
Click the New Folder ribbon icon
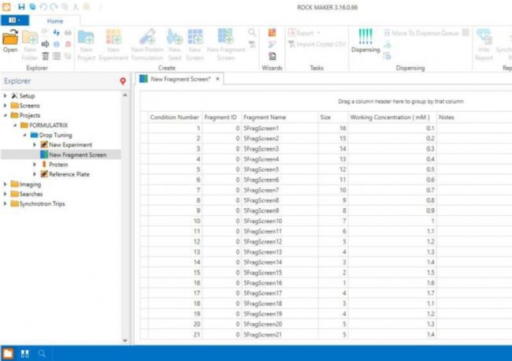tap(30, 38)
